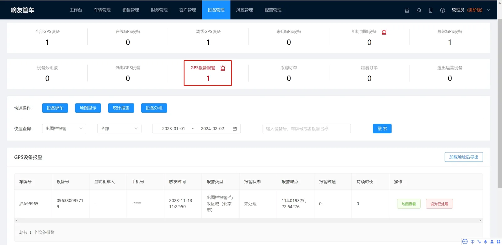Viewport: 502px width, 245px height.
Task: Click the 设备分组数 stat card
Action: [47, 73]
